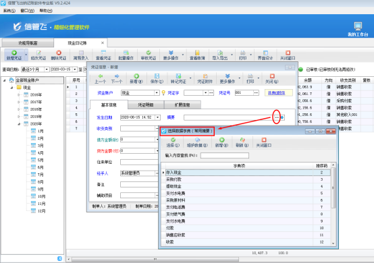
Task: Click the 共有0附件 link
Action: (276, 93)
